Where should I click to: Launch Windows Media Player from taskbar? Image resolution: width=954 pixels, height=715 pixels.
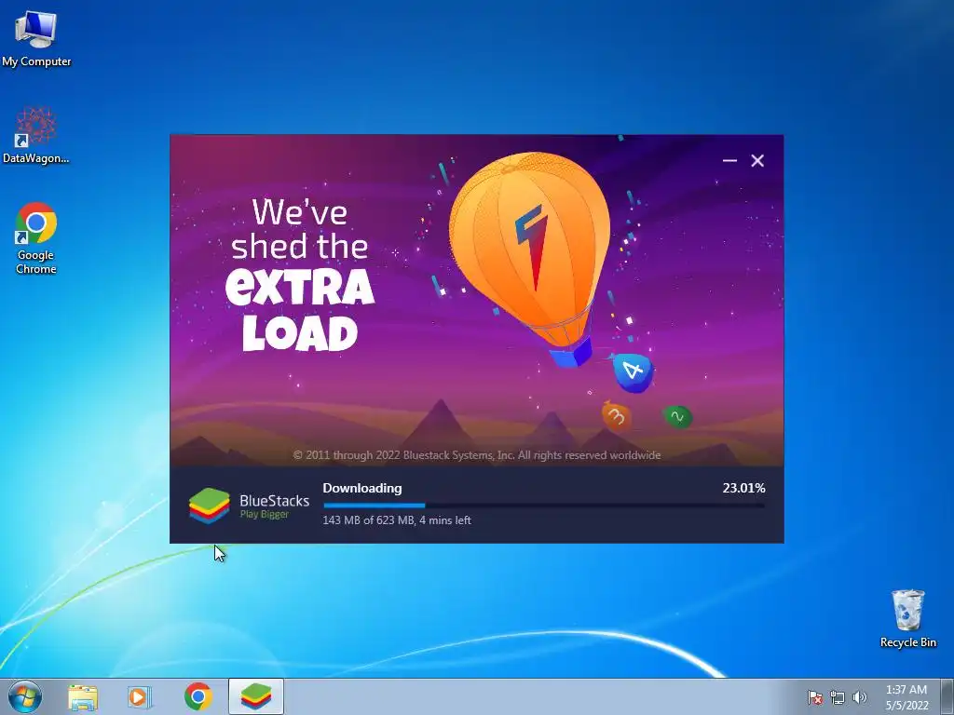click(x=140, y=697)
